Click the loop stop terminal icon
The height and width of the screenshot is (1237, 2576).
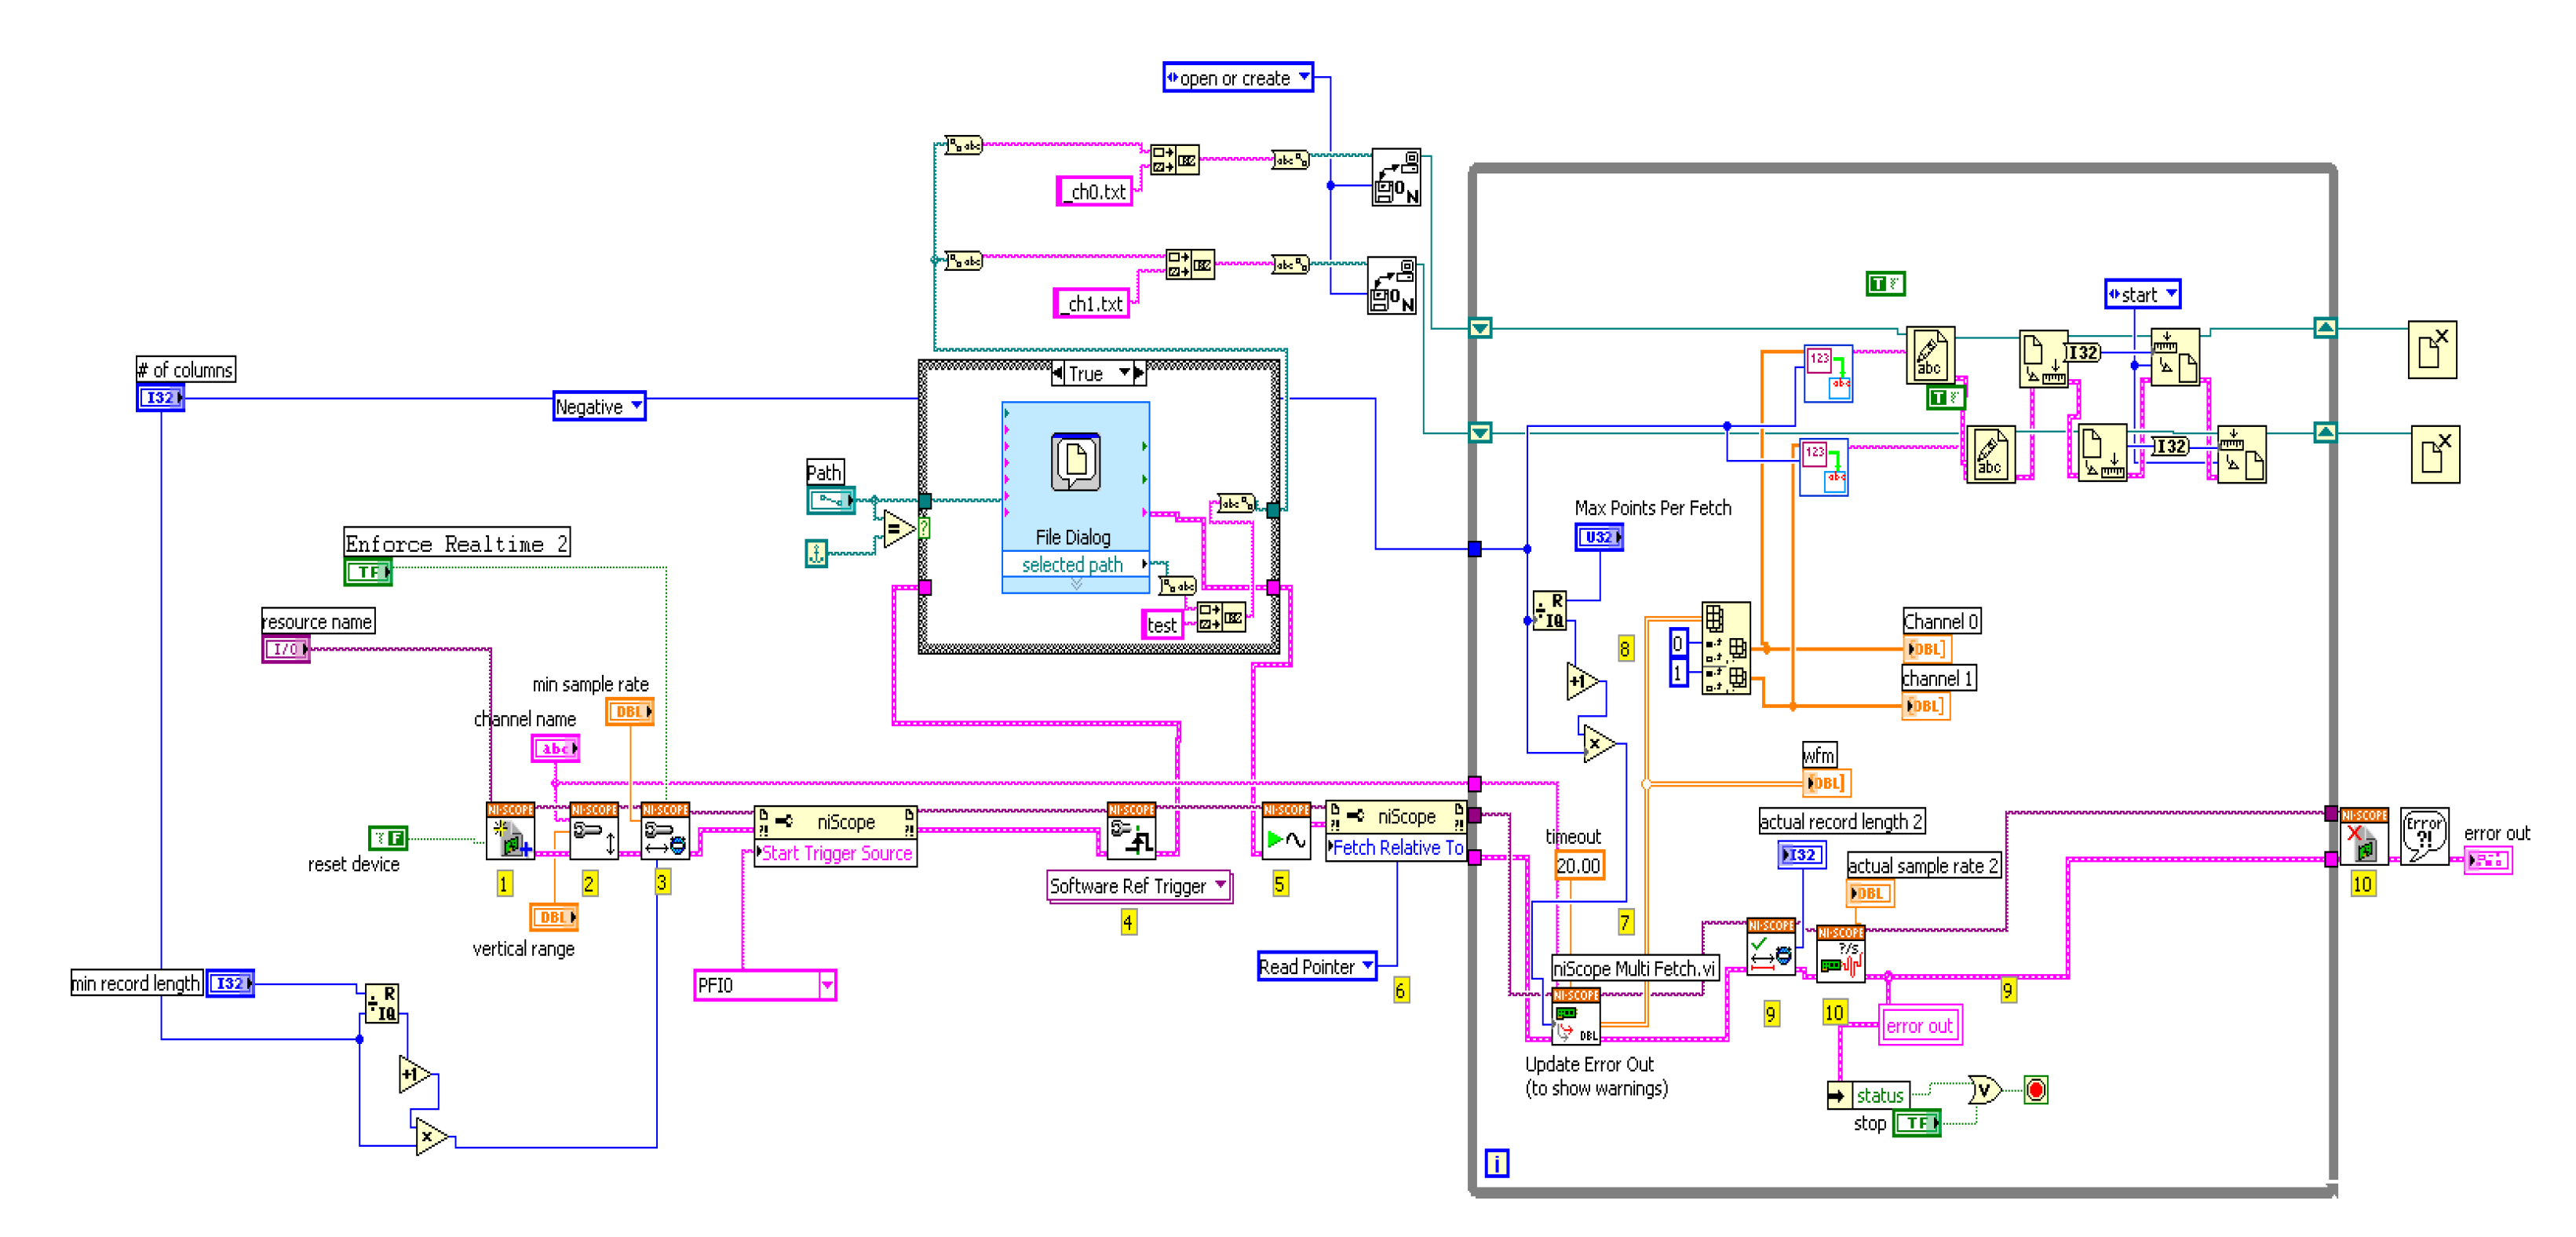pos(2036,1090)
